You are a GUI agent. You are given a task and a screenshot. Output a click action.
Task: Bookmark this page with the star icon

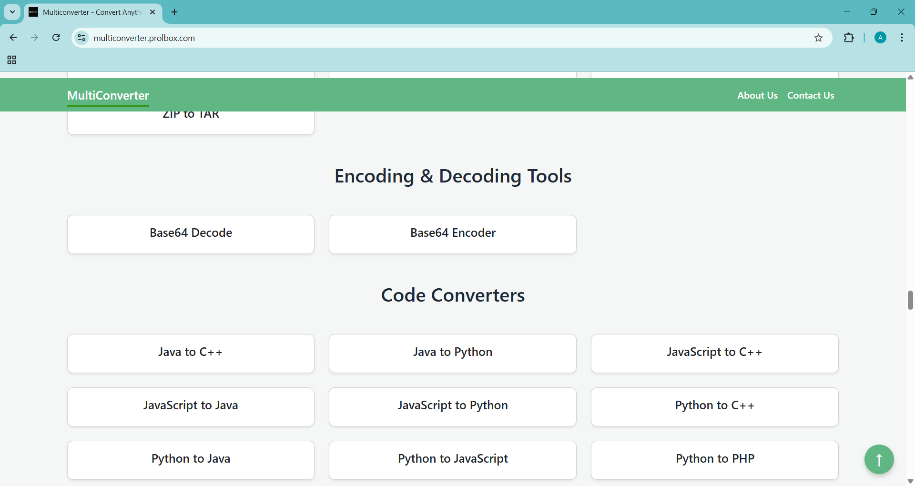818,38
